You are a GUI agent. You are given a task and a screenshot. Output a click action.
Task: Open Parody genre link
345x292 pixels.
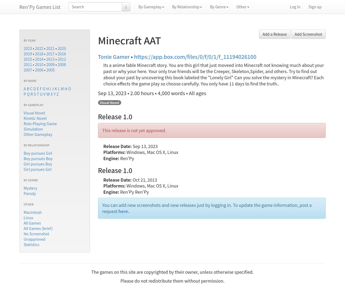(30, 194)
